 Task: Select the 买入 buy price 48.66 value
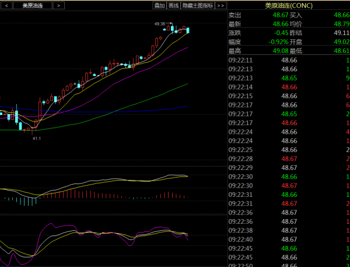click(x=341, y=15)
